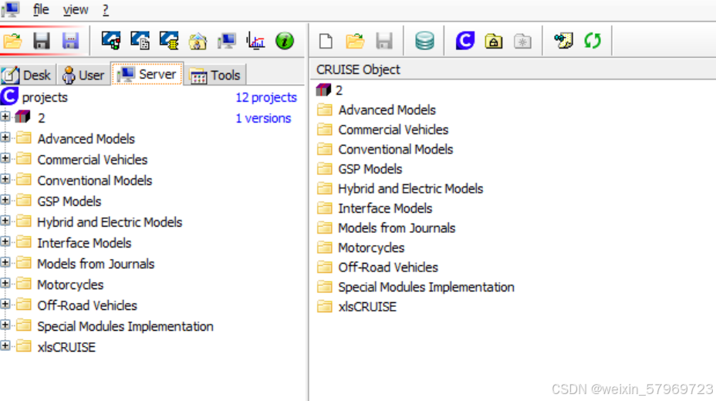Select Off-Road Vehicles in CRUISE Object list
Image resolution: width=716 pixels, height=401 pixels.
click(387, 267)
